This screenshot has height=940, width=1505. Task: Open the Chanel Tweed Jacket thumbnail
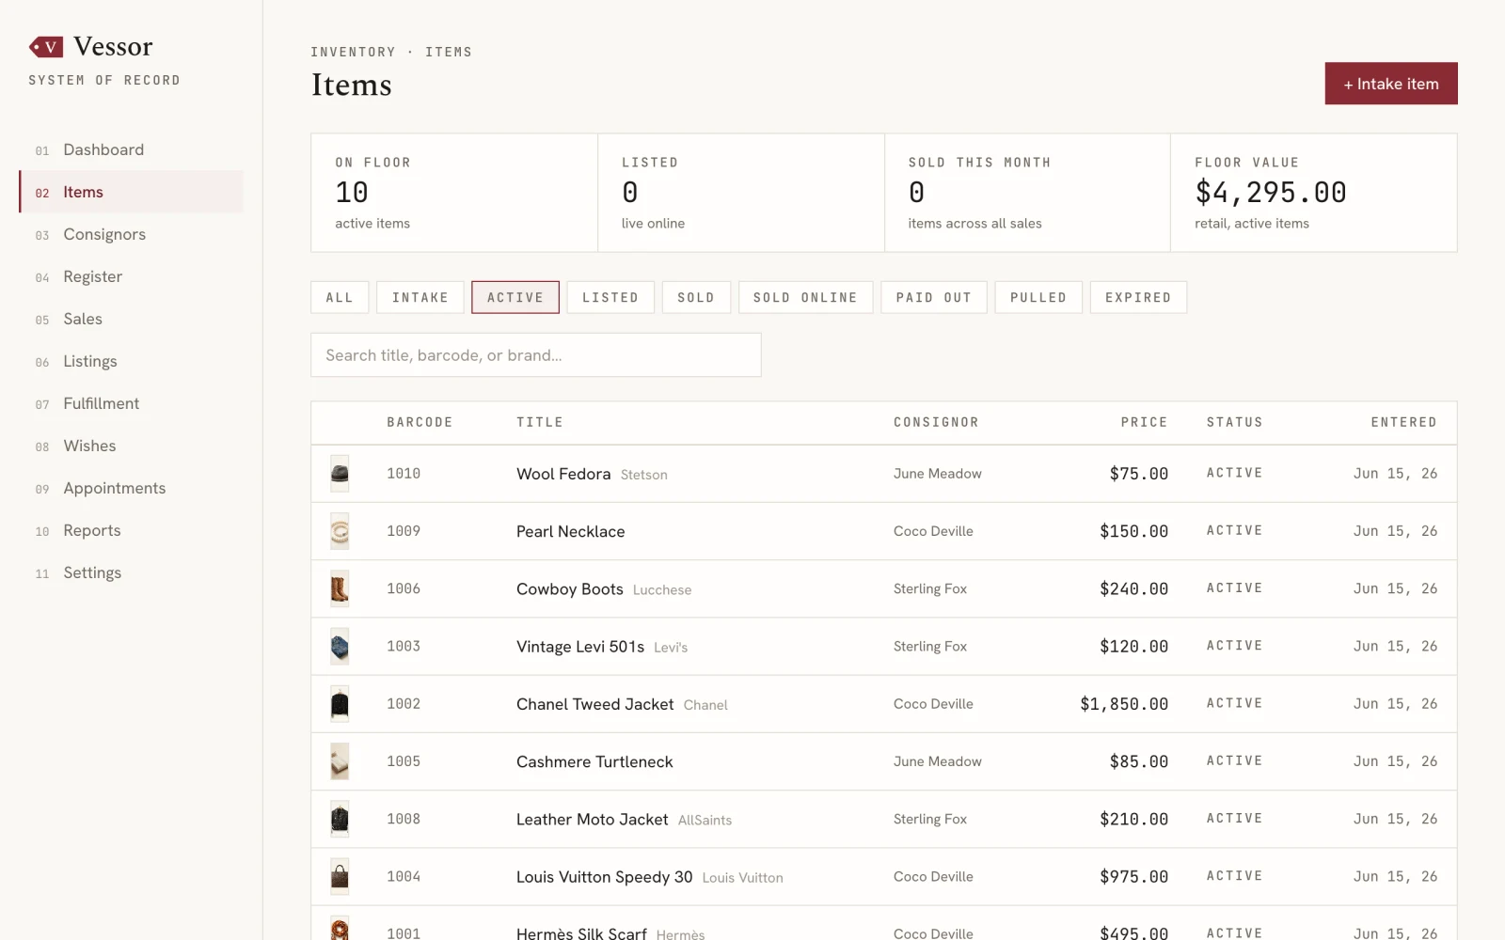tap(340, 704)
